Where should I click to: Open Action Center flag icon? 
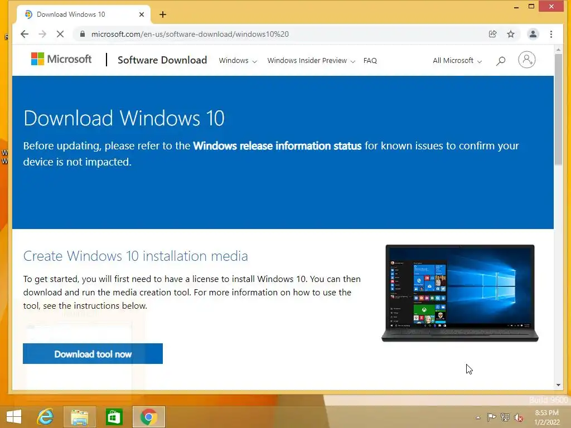[491, 417]
